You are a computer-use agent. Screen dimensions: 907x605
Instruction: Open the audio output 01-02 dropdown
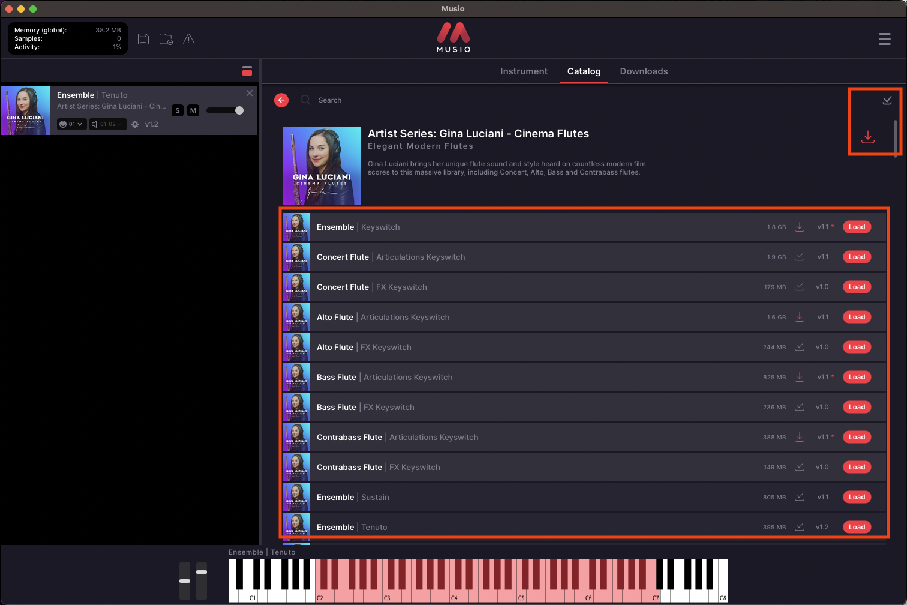pyautogui.click(x=108, y=124)
